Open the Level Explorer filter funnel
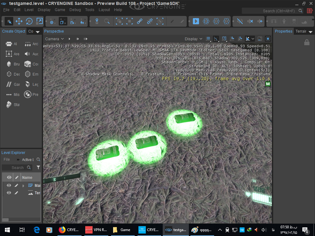The width and height of the screenshot is (315, 236). pyautogui.click(x=38, y=167)
